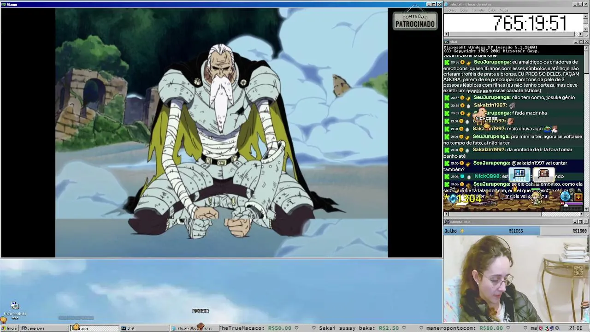Open the Exibir menu in Bloco de notas
This screenshot has height=332, width=590.
(492, 10)
